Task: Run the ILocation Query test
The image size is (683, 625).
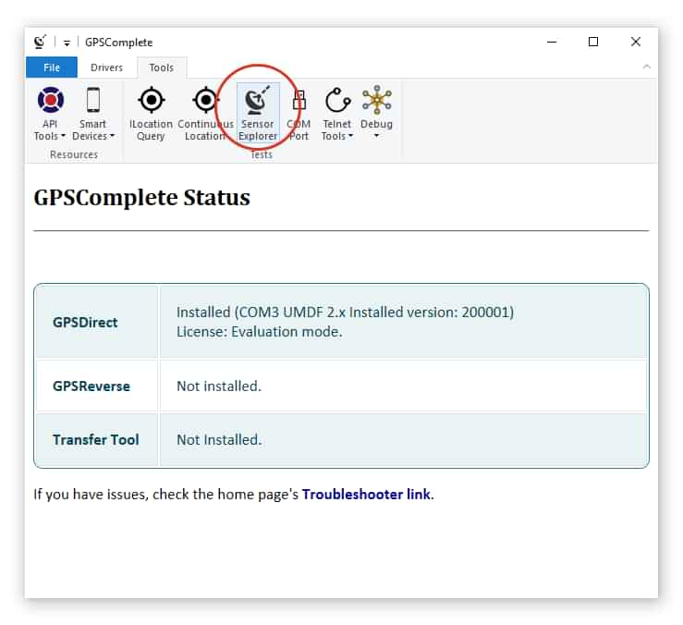Action: [151, 114]
